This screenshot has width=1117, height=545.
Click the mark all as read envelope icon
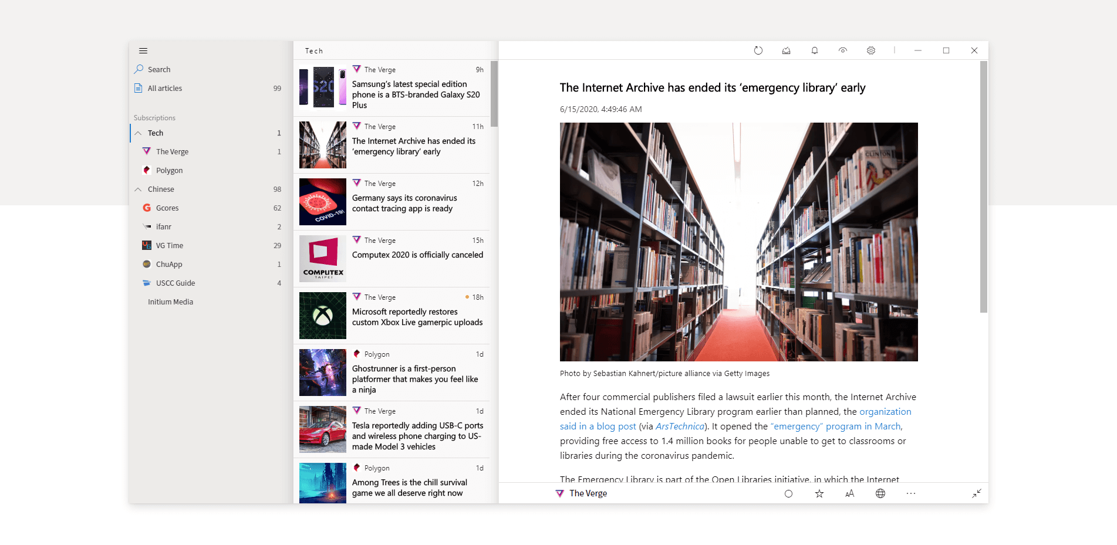point(786,50)
